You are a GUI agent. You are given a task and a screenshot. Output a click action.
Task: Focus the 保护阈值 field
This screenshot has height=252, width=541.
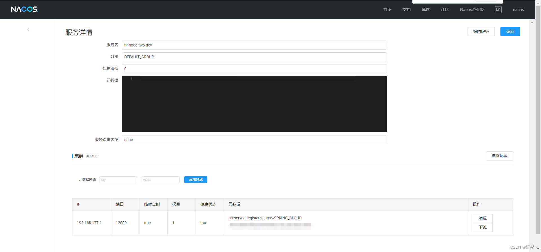[254, 69]
